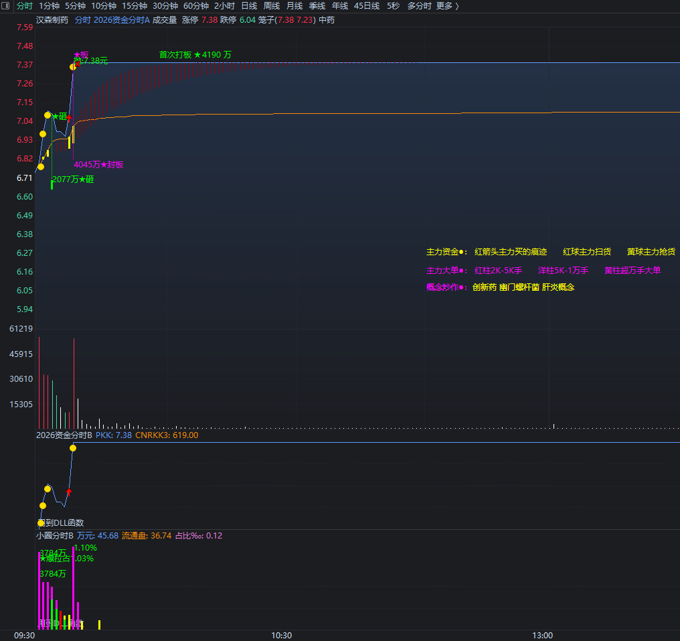Select the 60分钟 period tab

(x=196, y=5)
